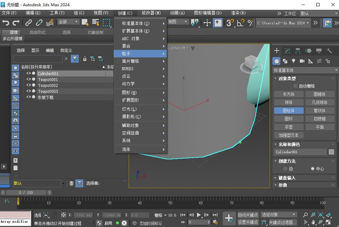
Task: Open the Utilities wrench tab
Action: click(x=329, y=51)
